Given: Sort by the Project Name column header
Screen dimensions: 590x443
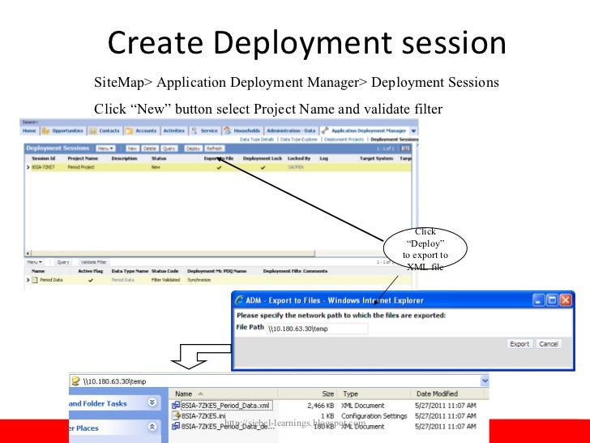Looking at the screenshot, I should click(x=83, y=158).
